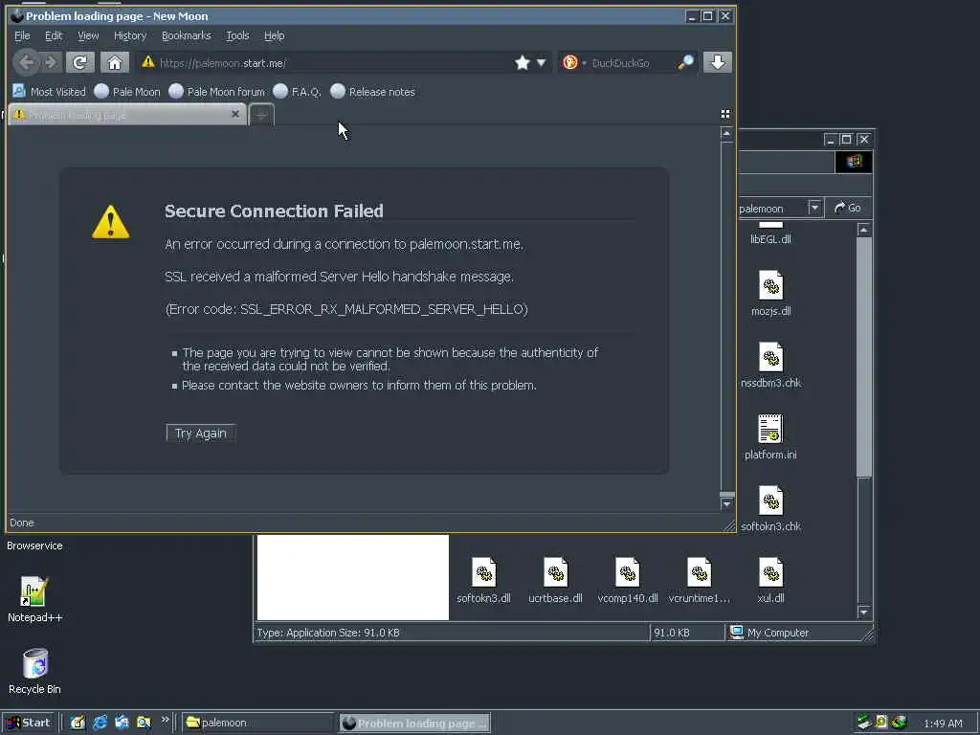Select the vcruntime1... file

pos(699,581)
